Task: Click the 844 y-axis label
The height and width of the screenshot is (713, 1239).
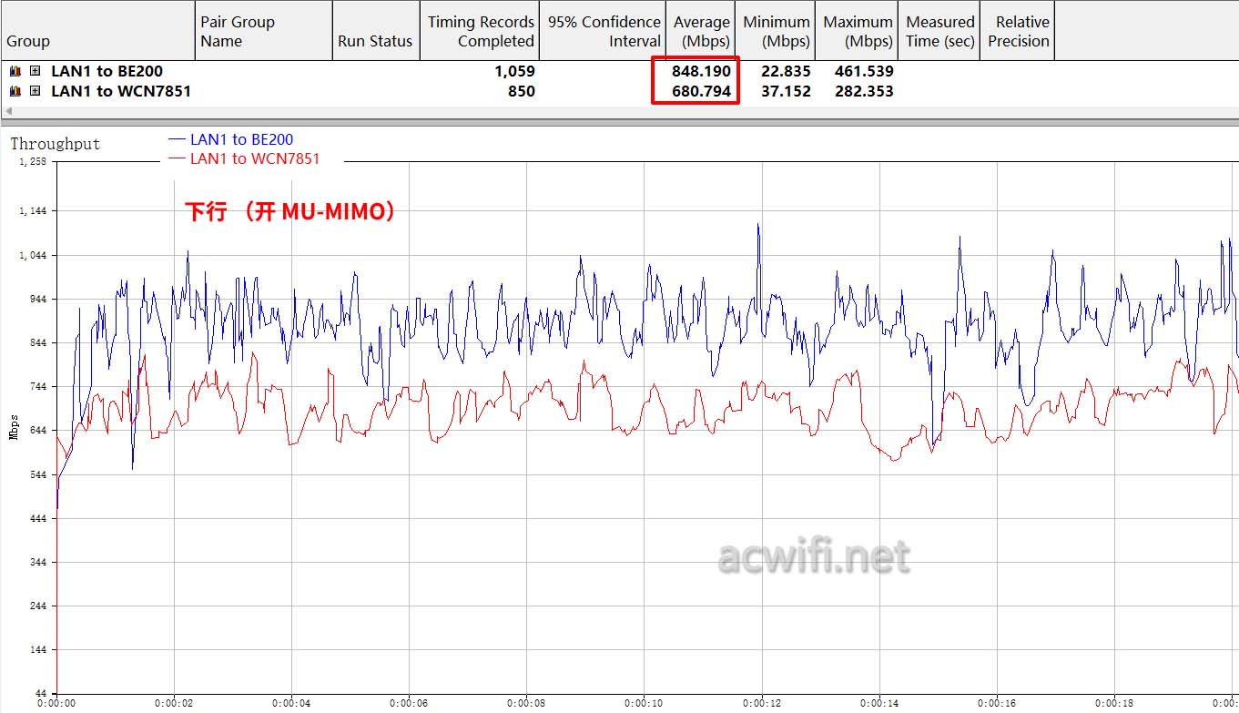Action: 37,342
